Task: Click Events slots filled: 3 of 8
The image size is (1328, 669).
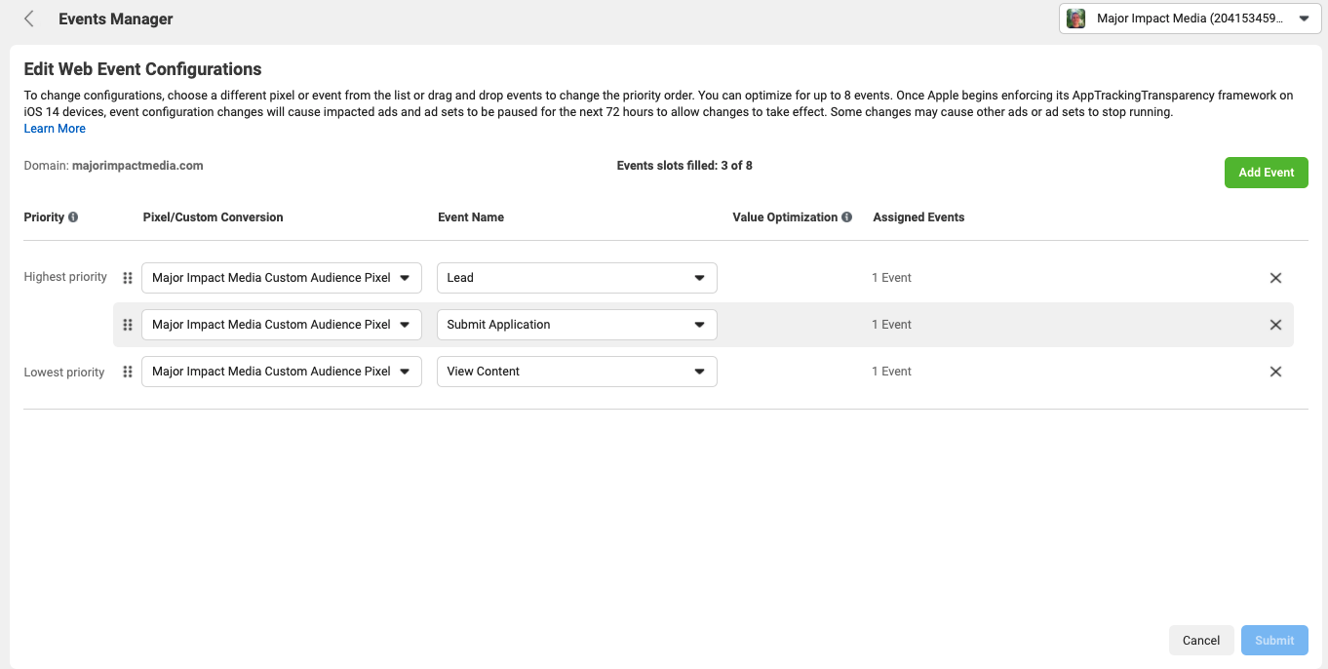Action: pos(684,166)
